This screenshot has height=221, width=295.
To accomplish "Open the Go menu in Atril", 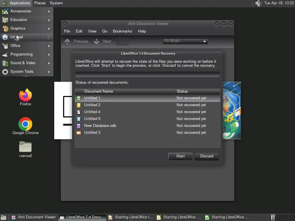I will [x=105, y=31].
